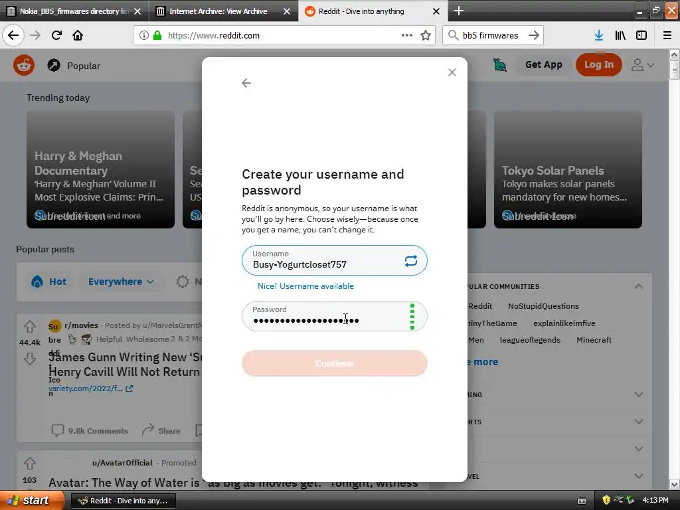Click the Popular arrow icon
Screen dimensions: 680x510
click(54, 66)
